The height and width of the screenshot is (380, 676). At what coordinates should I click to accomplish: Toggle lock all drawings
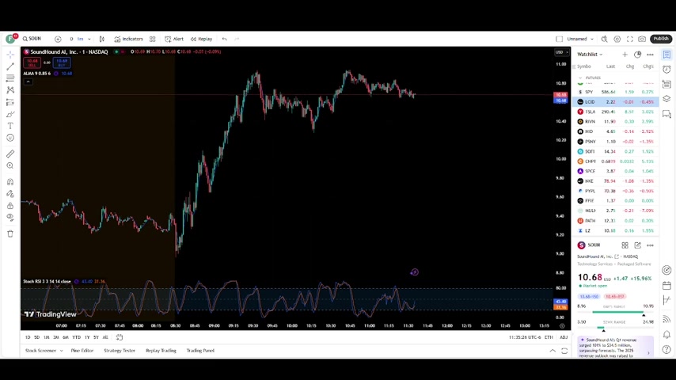pyautogui.click(x=10, y=206)
